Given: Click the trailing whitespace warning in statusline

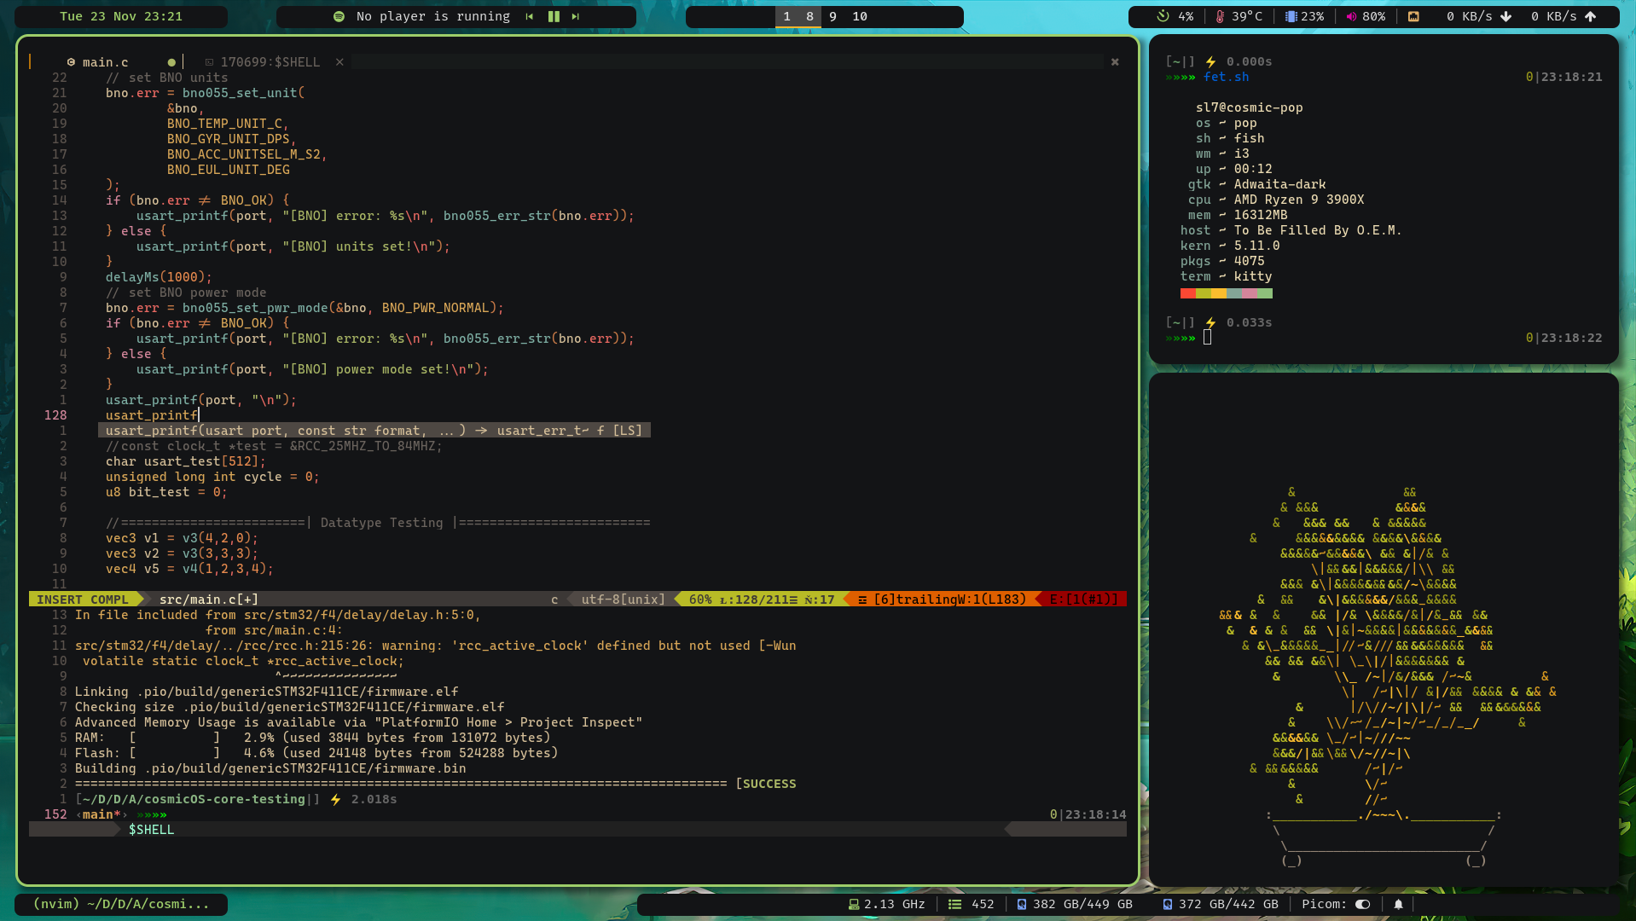Looking at the screenshot, I should click(x=942, y=600).
